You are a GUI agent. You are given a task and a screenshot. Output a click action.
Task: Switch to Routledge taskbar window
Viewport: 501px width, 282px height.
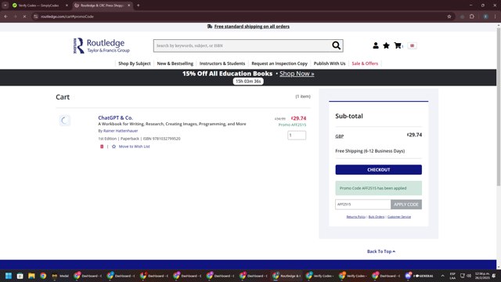click(x=287, y=276)
